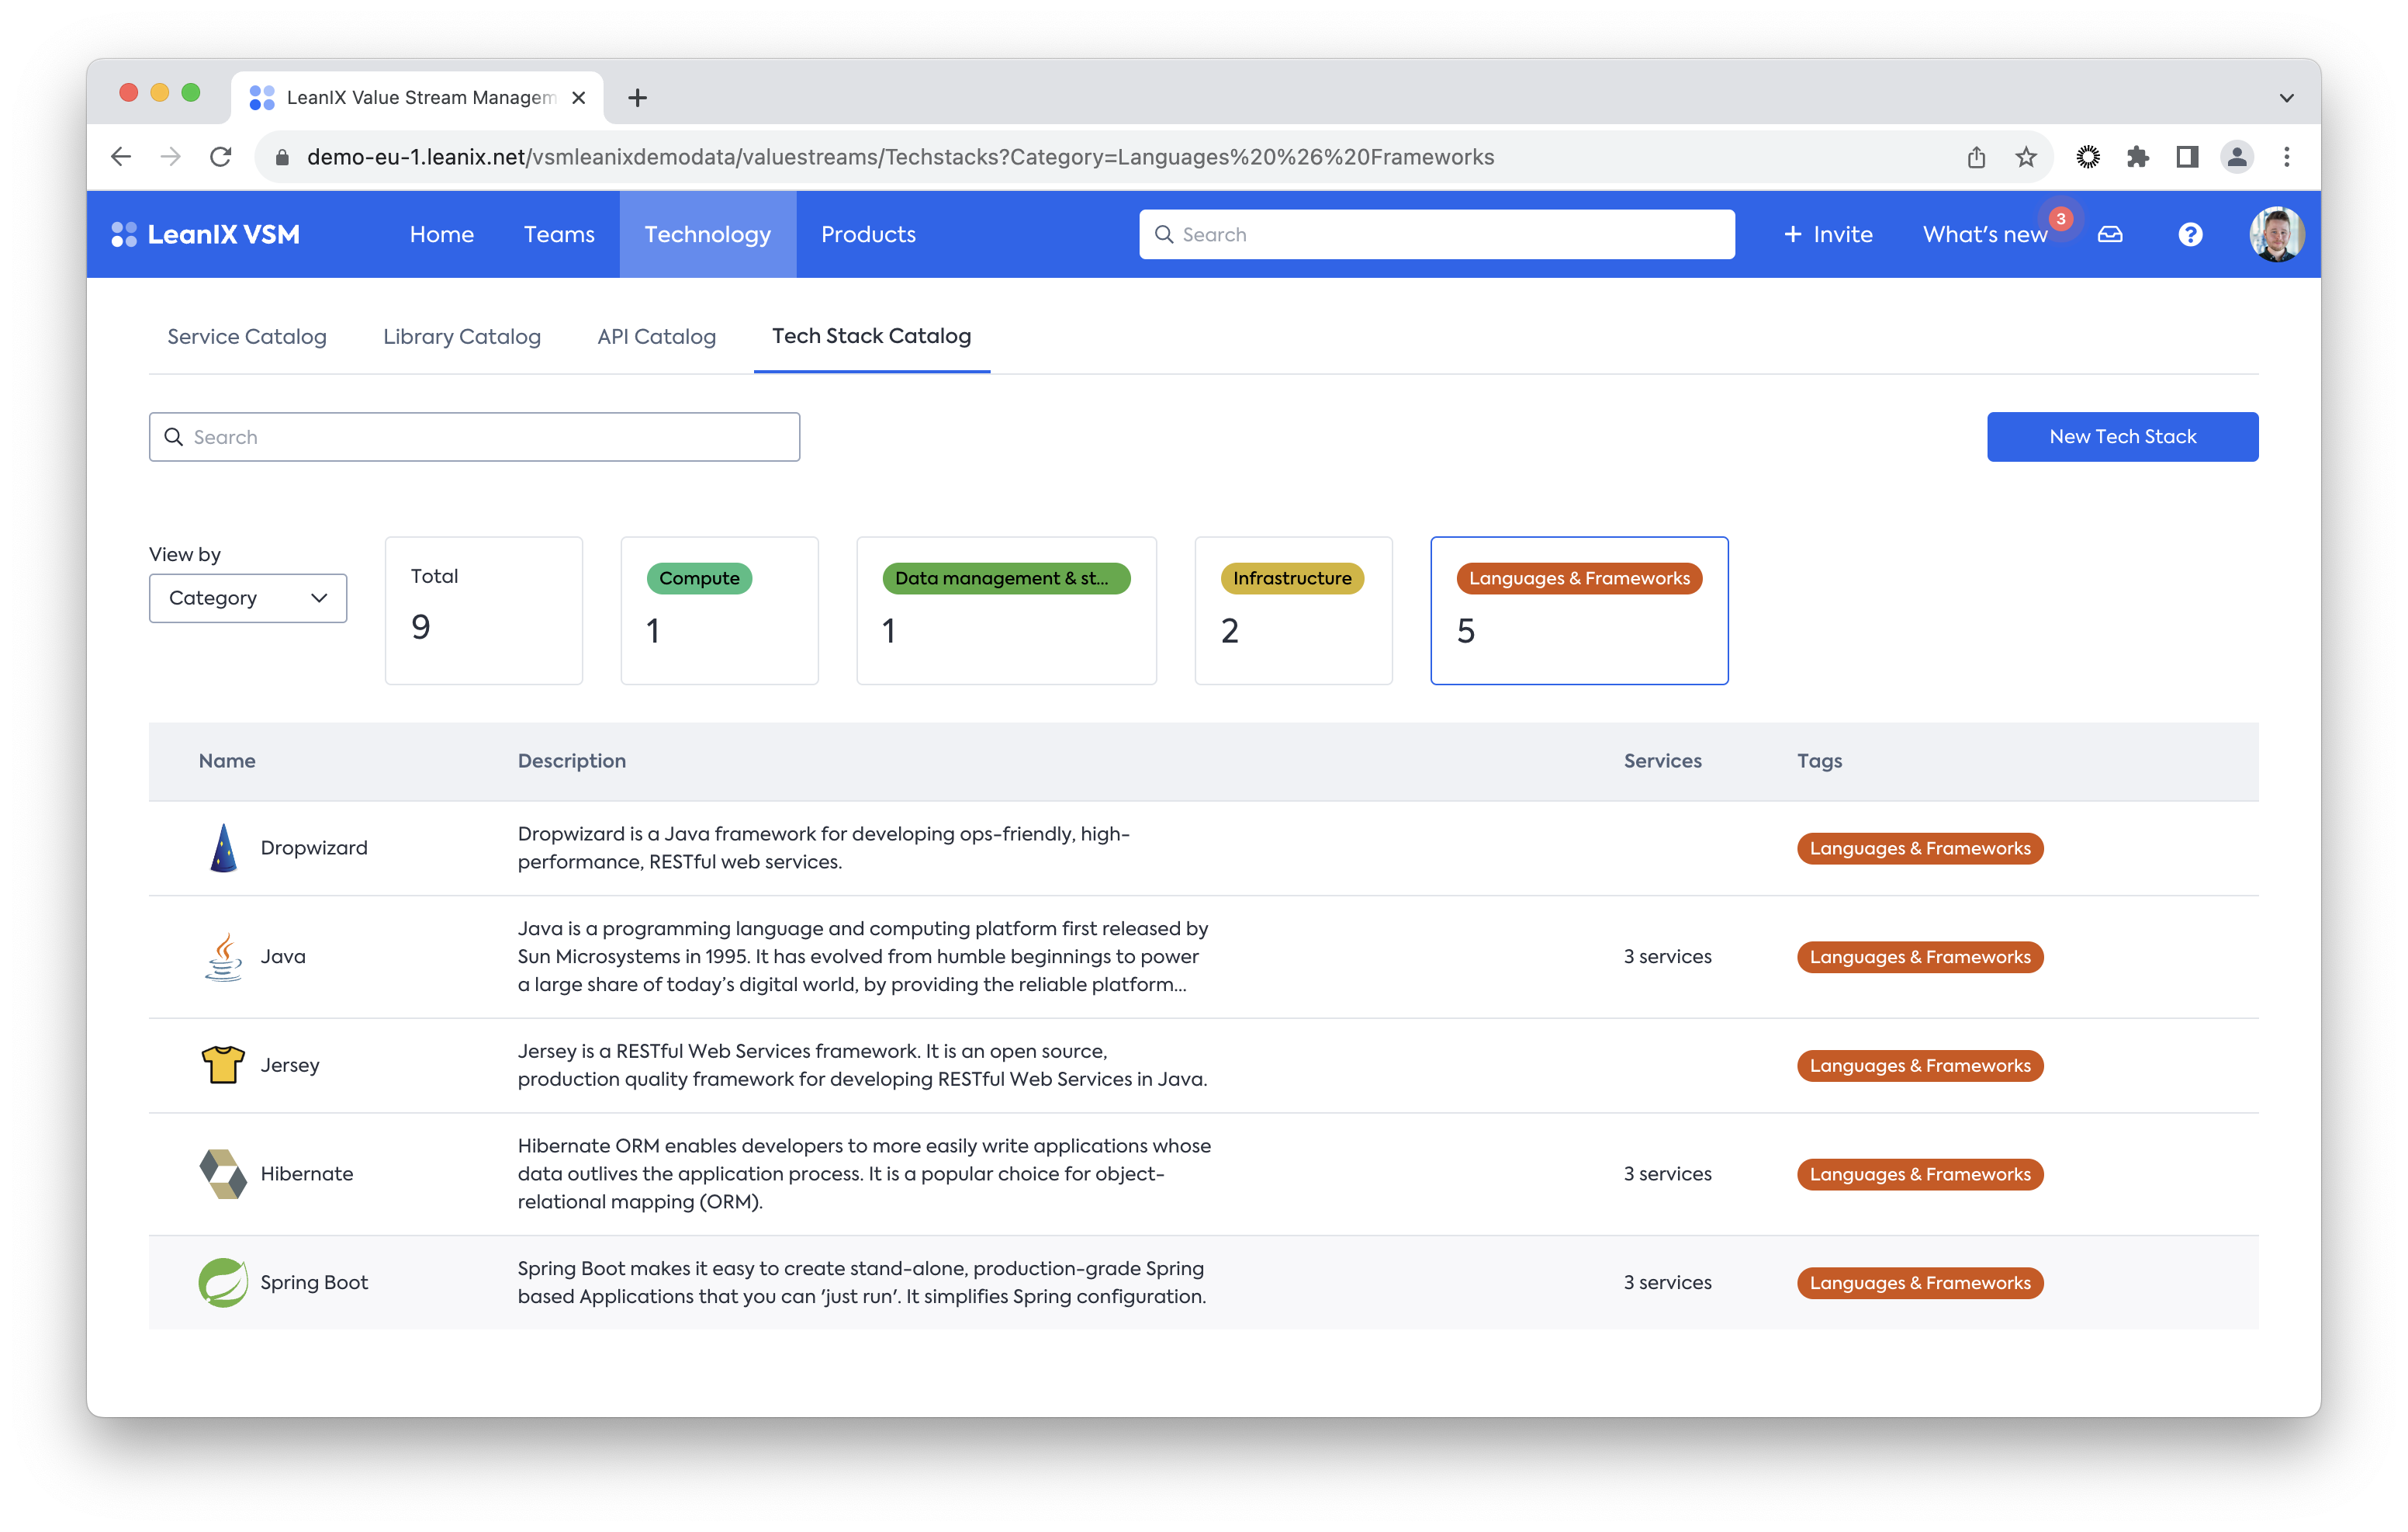
Task: Open the Products menu item
Action: [x=868, y=234]
